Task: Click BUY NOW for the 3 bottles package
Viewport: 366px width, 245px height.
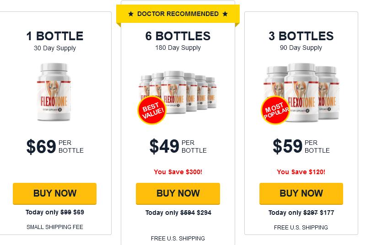Action: (301, 193)
